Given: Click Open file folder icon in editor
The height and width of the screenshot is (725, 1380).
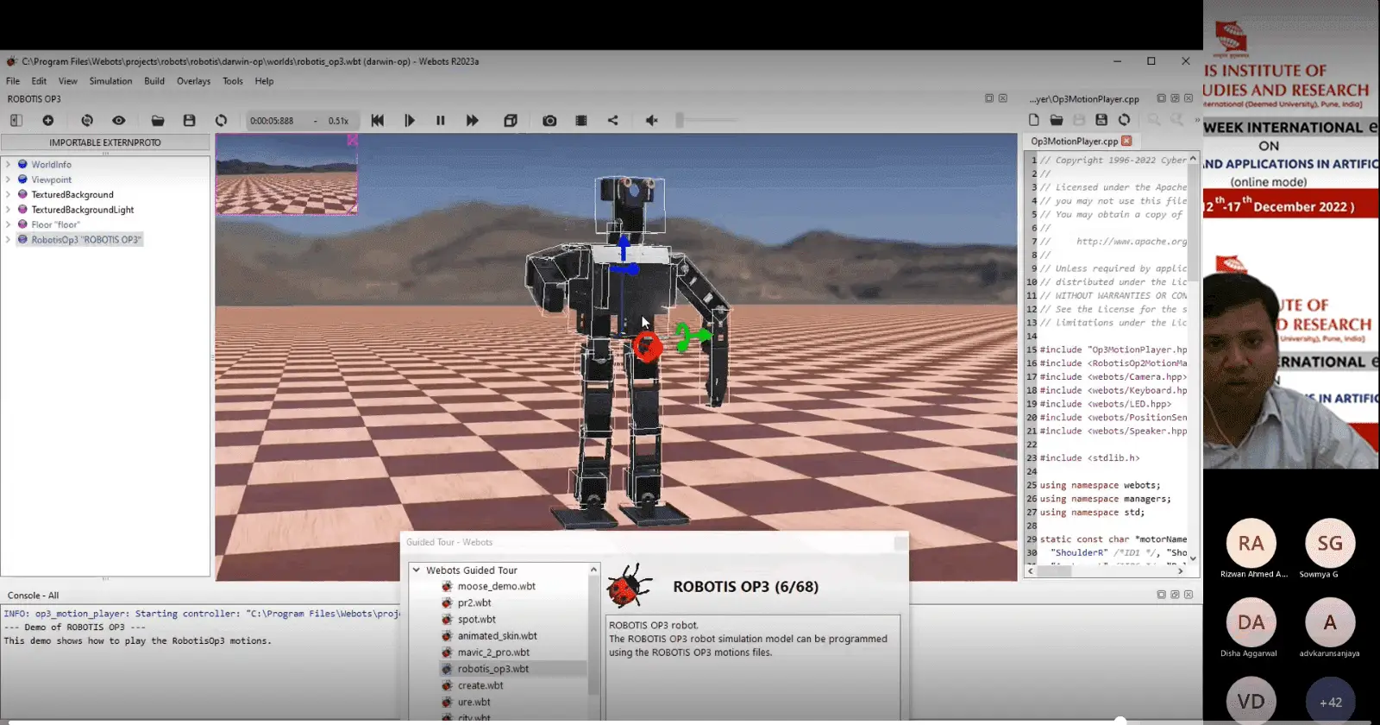Looking at the screenshot, I should (1057, 120).
